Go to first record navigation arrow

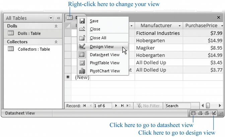tap(84, 106)
